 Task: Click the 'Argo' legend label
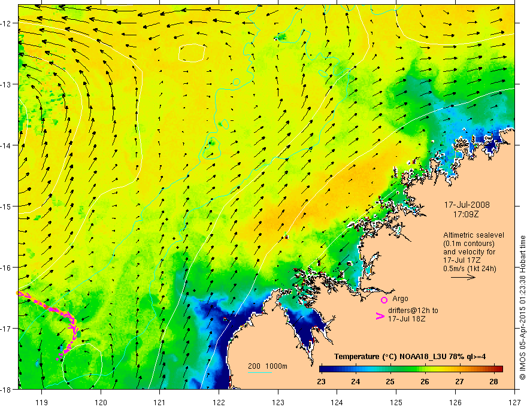coord(400,299)
